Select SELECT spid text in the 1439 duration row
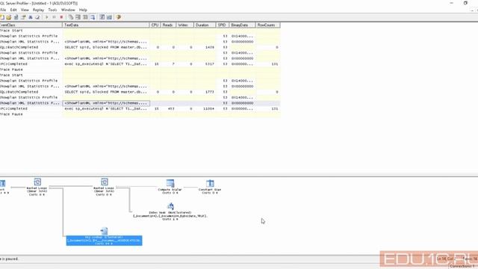478x269 pixels. (106, 47)
